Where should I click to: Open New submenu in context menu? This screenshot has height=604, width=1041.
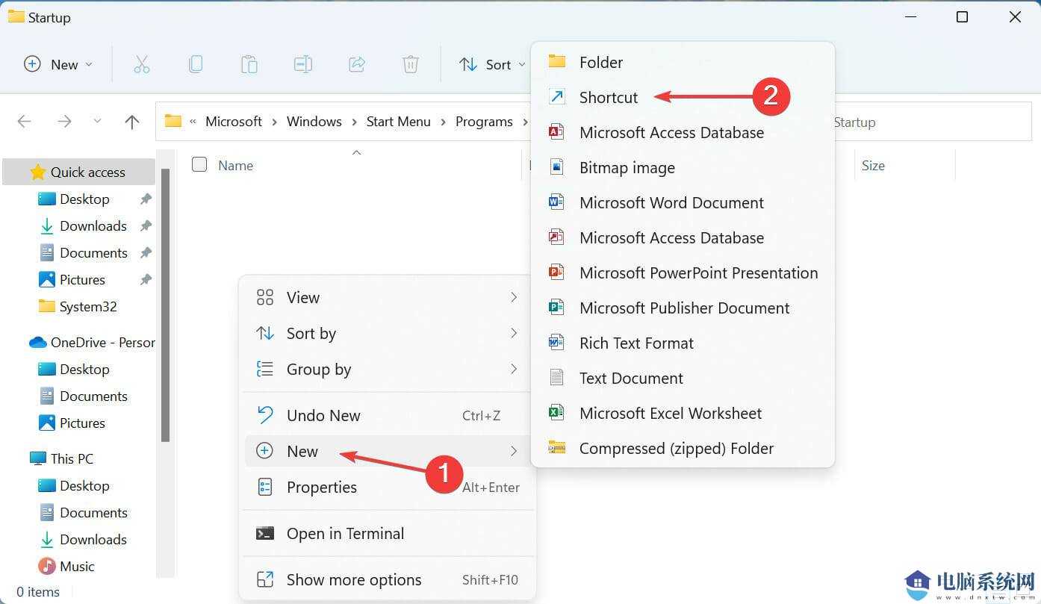387,452
